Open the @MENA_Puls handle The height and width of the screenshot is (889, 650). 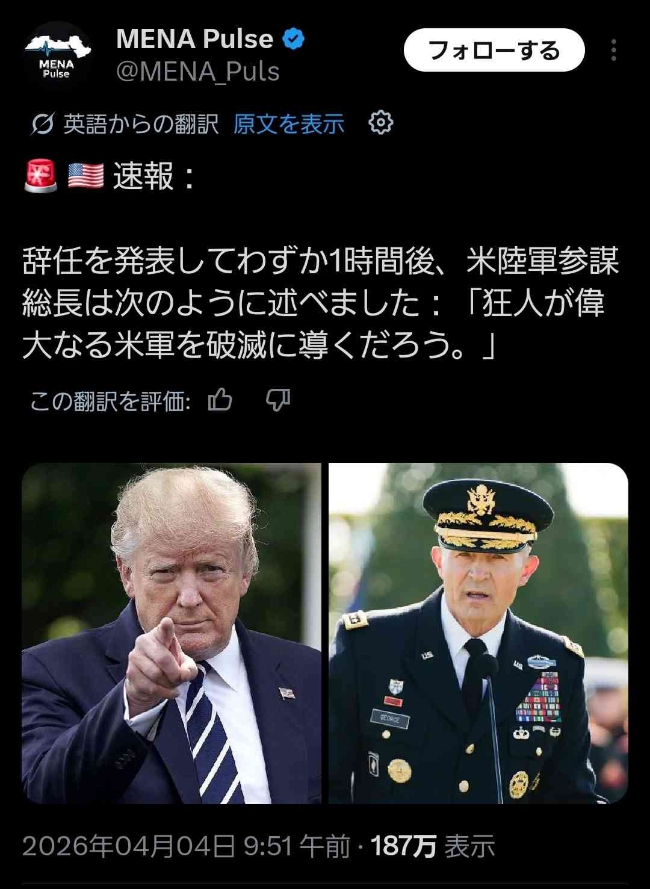pos(198,72)
